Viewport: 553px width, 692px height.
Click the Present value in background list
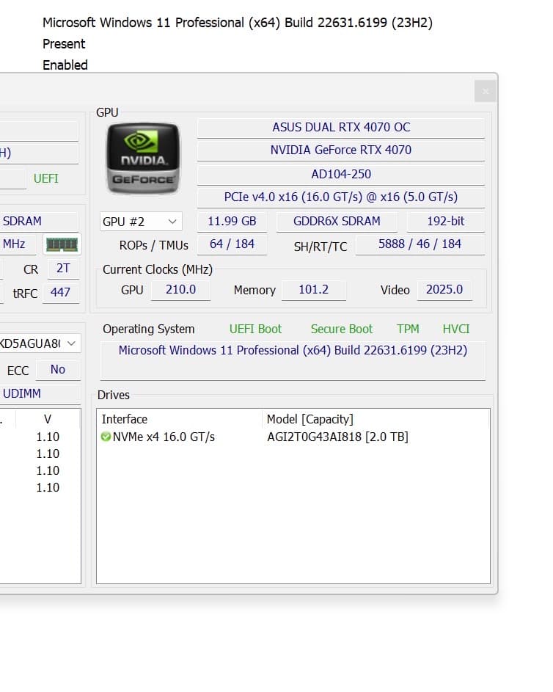(64, 44)
